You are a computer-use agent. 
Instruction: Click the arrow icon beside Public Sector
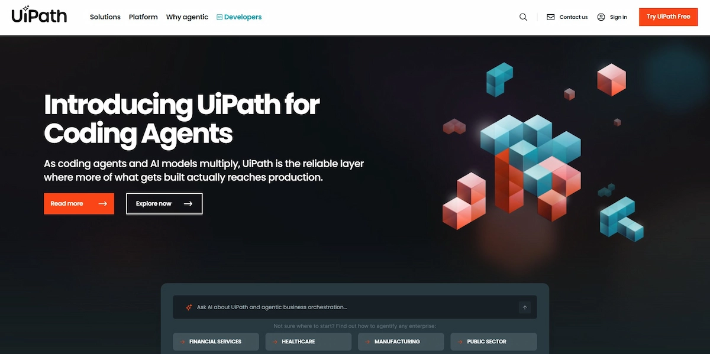461,342
